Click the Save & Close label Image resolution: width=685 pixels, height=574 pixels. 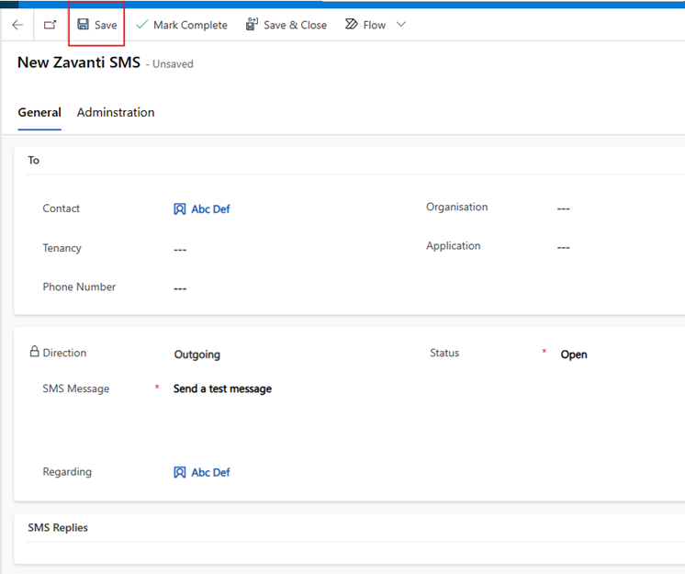(295, 26)
